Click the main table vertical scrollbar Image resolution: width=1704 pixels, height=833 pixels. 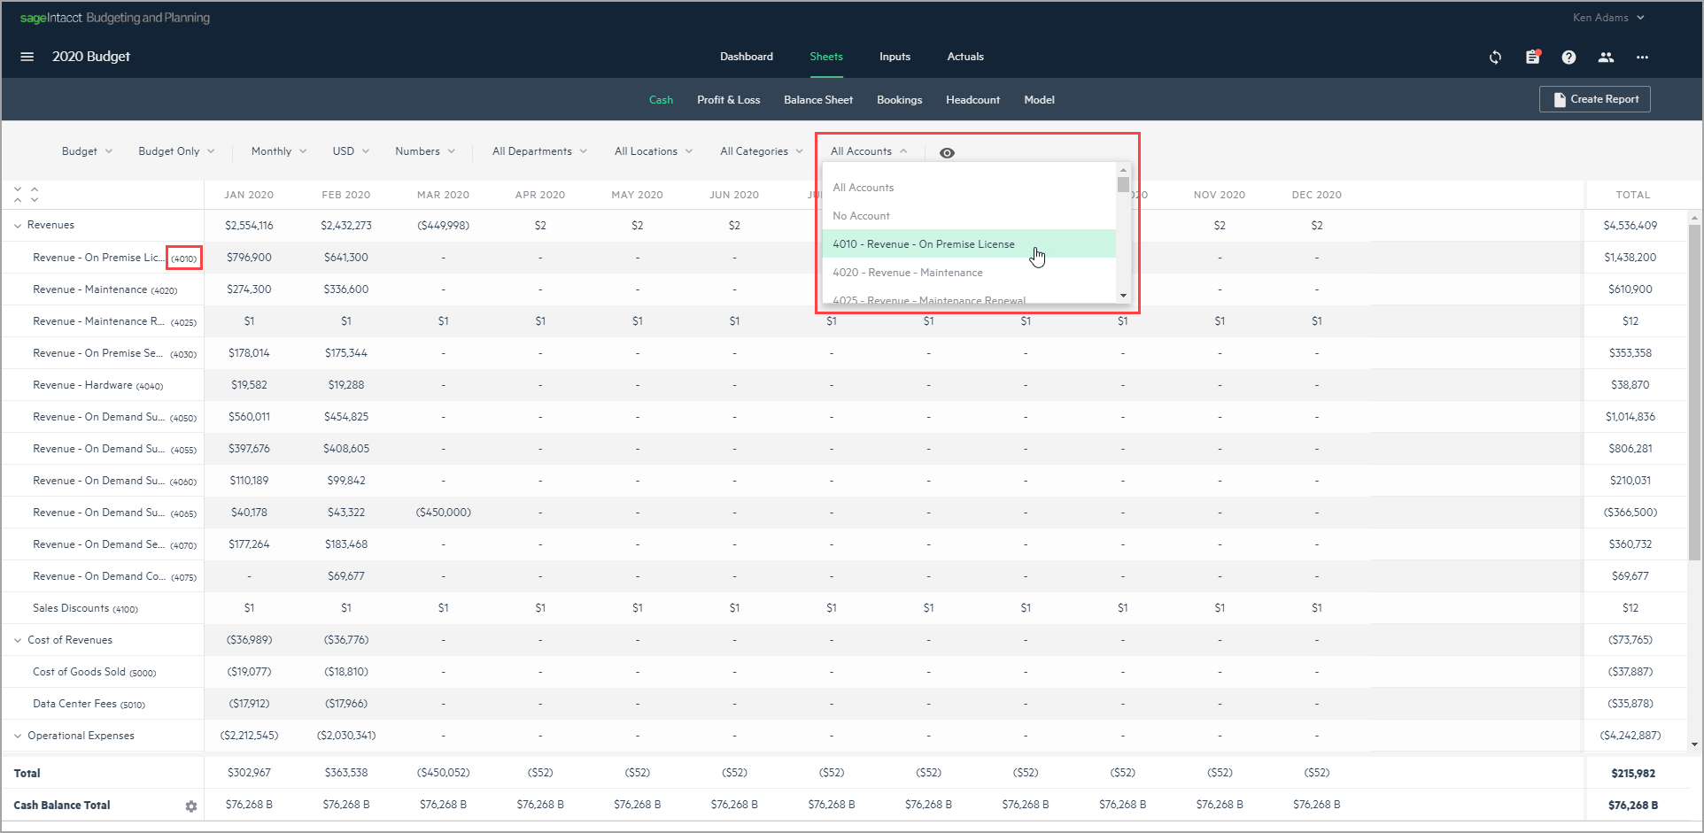tap(1694, 392)
